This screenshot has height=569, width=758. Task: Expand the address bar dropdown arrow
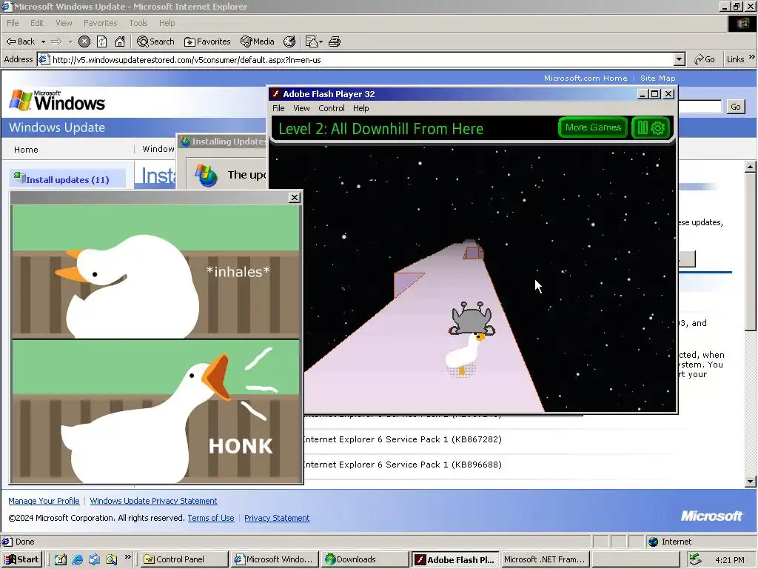680,59
